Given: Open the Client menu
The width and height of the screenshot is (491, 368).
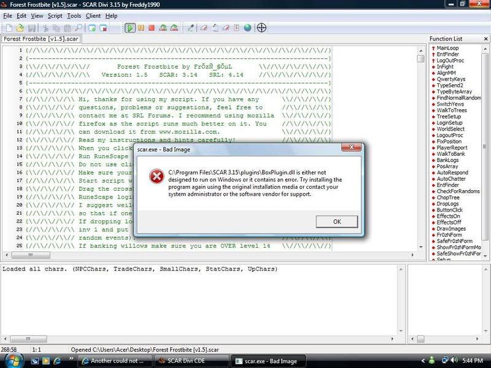Looking at the screenshot, I should tap(93, 15).
